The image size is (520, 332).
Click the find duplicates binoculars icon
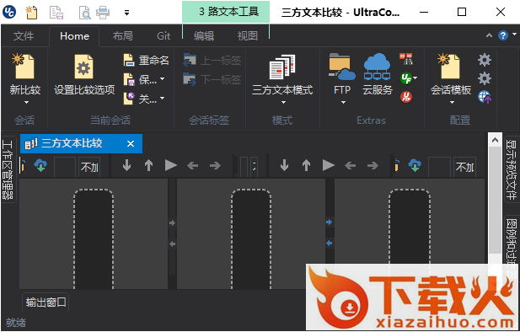(x=405, y=59)
